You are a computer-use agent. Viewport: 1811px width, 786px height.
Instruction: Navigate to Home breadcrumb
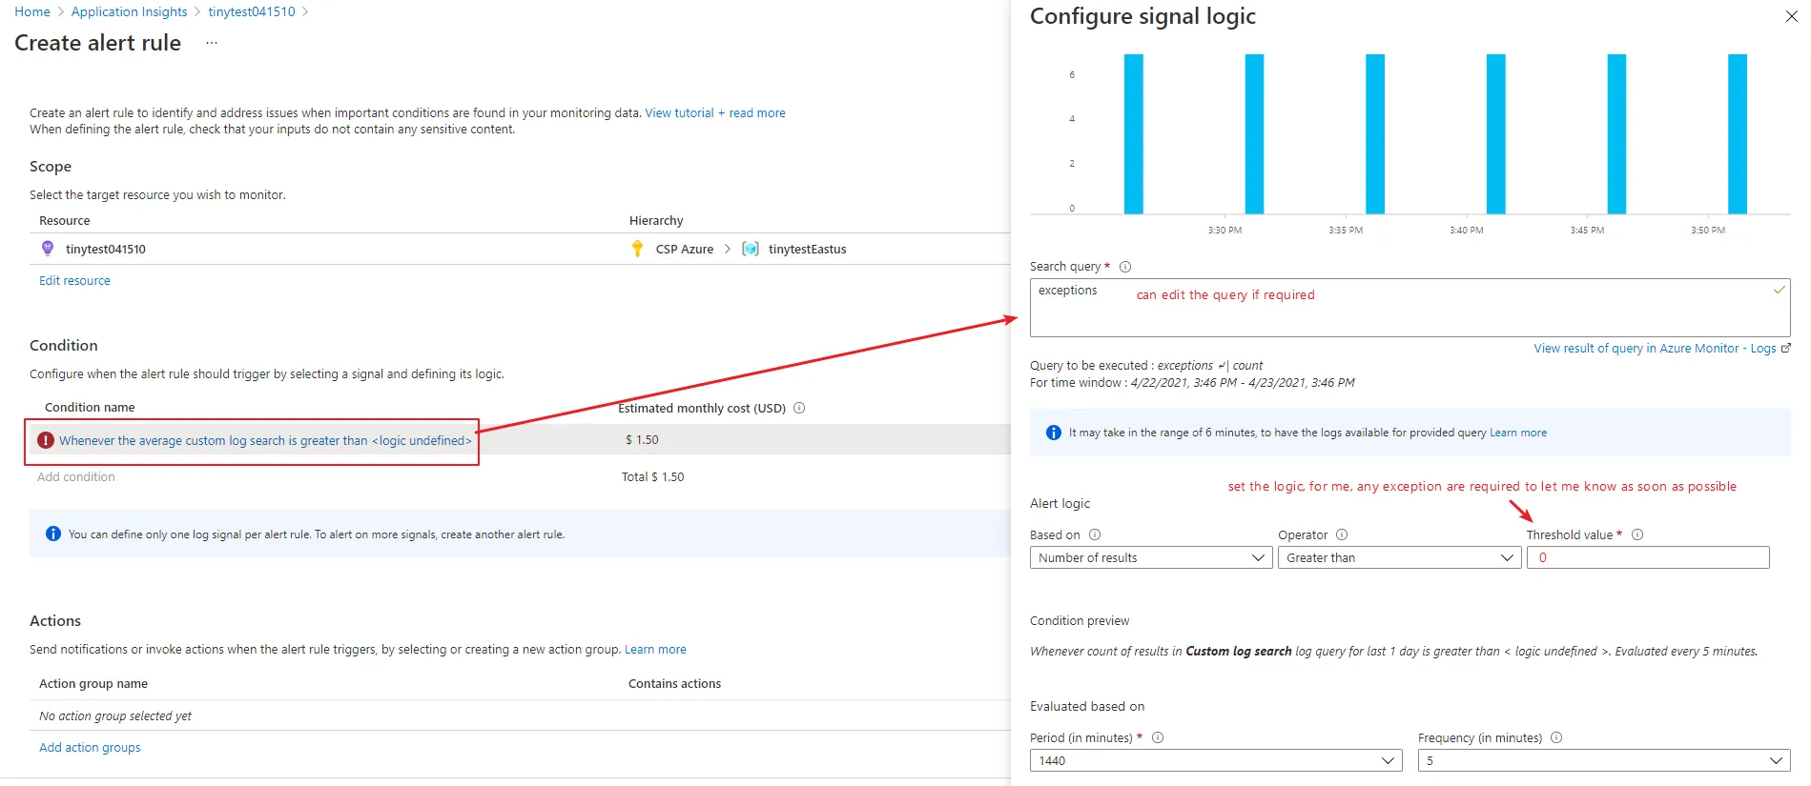click(x=32, y=11)
